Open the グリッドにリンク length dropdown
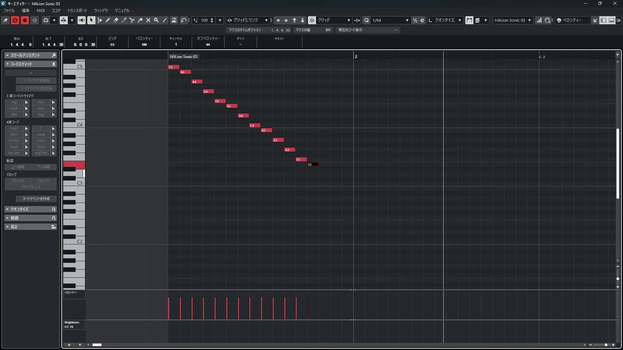 266,20
